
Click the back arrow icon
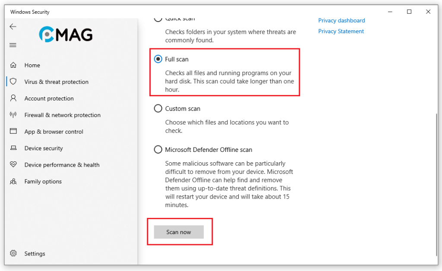(13, 27)
